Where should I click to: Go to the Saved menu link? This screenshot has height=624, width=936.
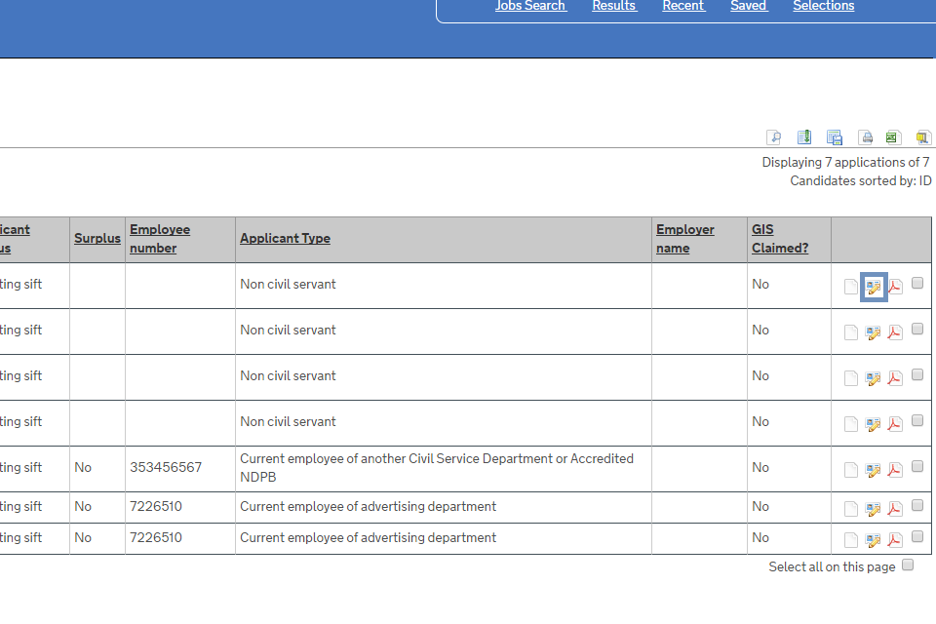(748, 6)
